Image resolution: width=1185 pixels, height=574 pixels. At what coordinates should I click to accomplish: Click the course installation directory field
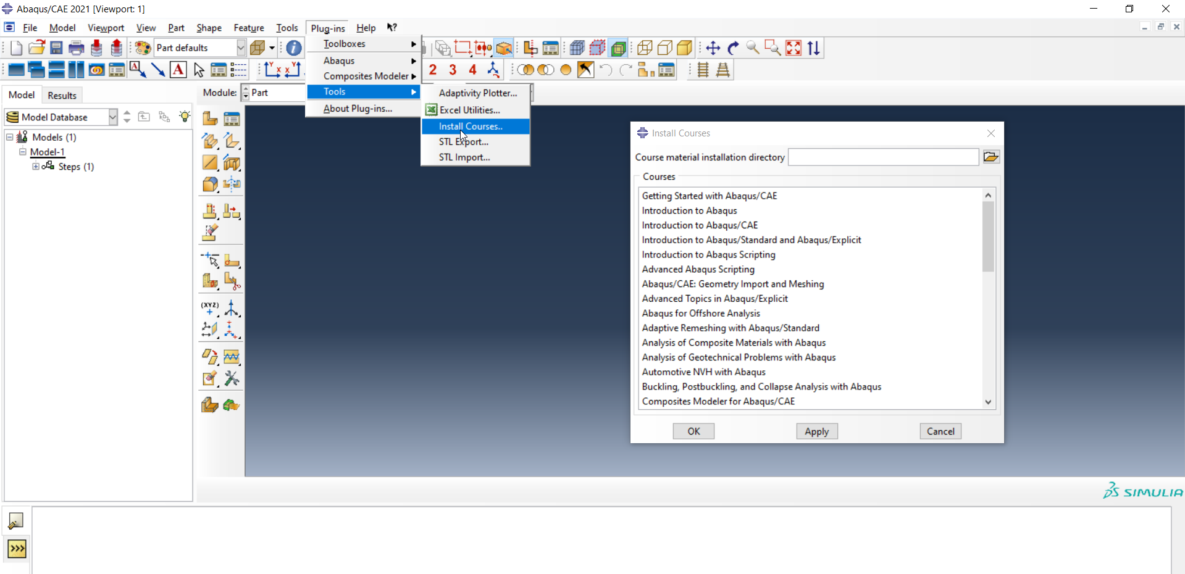883,157
